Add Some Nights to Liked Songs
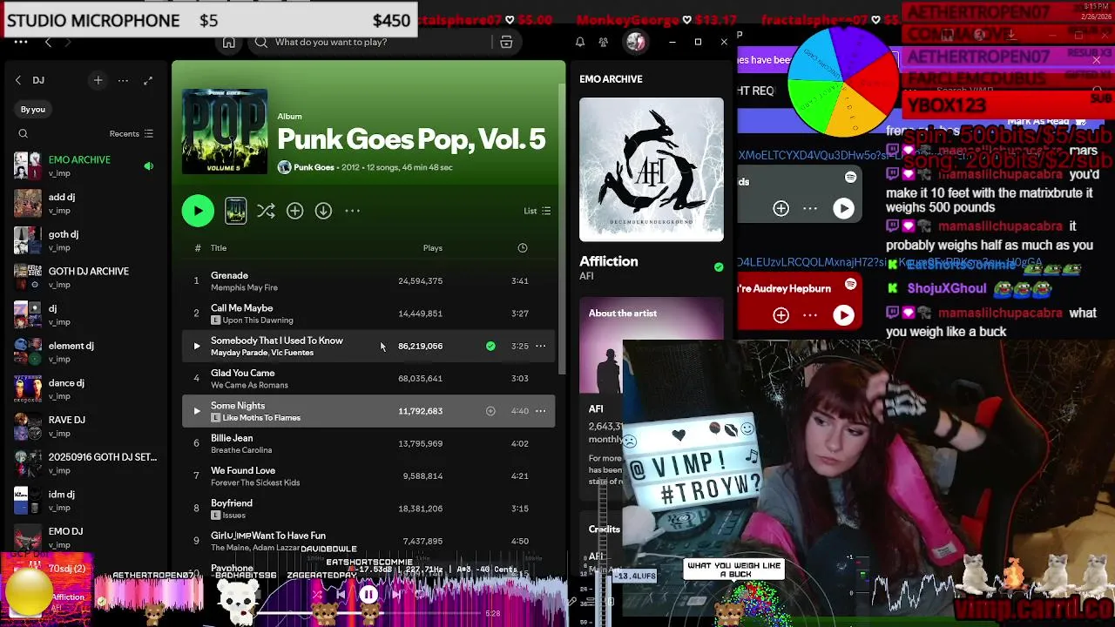This screenshot has height=627, width=1115. pos(490,411)
